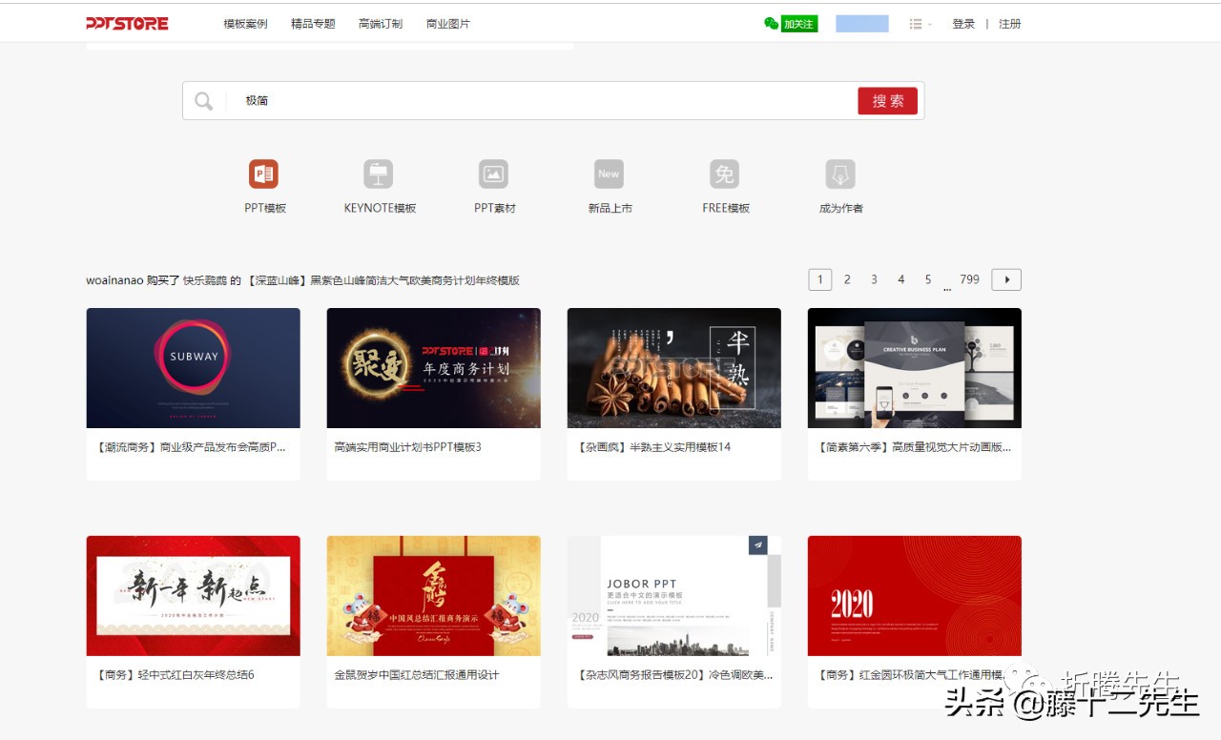Click the red 搜索 search button
1221x740 pixels.
(887, 101)
